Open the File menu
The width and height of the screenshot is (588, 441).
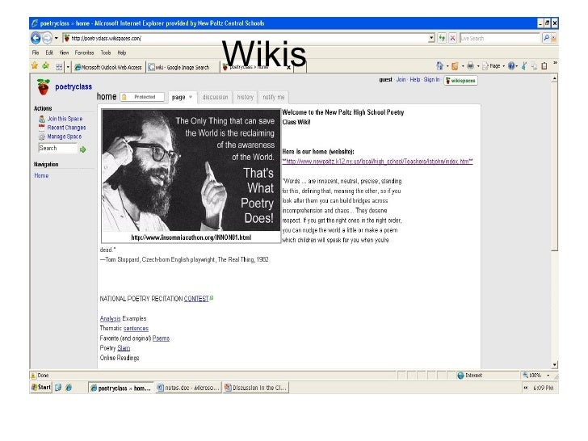(x=36, y=52)
